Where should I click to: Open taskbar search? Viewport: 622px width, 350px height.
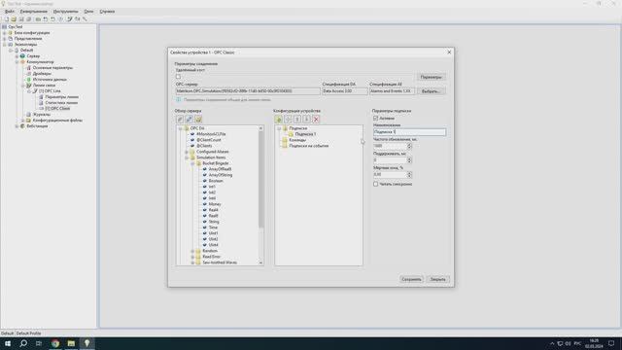23,343
